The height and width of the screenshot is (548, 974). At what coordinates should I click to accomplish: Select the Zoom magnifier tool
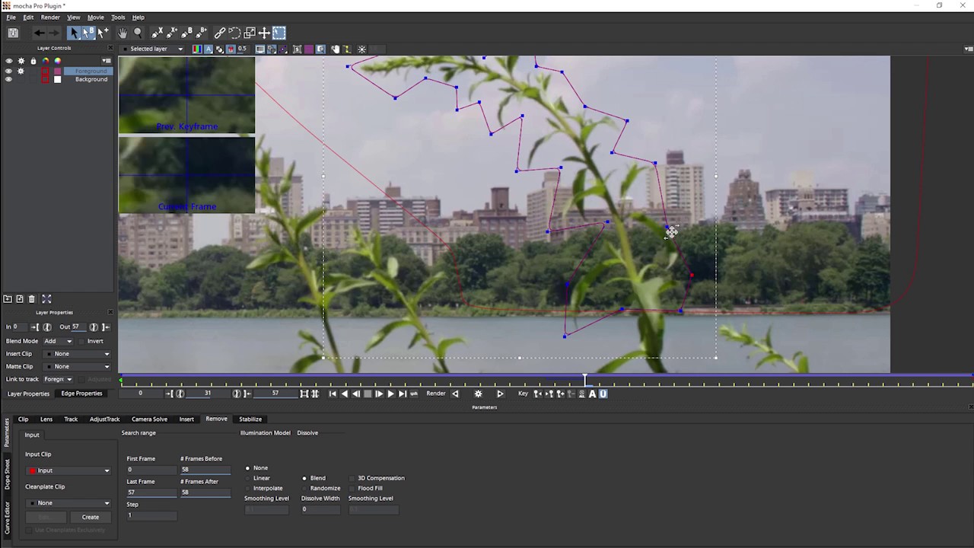(138, 33)
